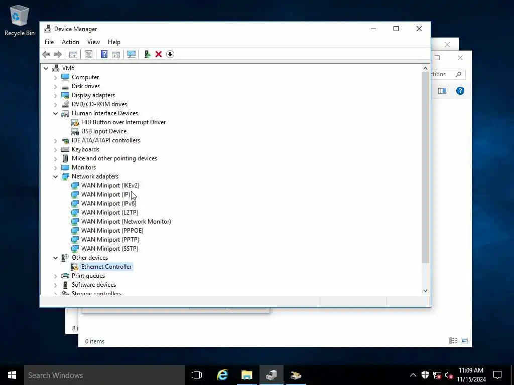Expand the DVD/CD-ROM drives category
Screen dimensions: 514x385
pos(55,104)
